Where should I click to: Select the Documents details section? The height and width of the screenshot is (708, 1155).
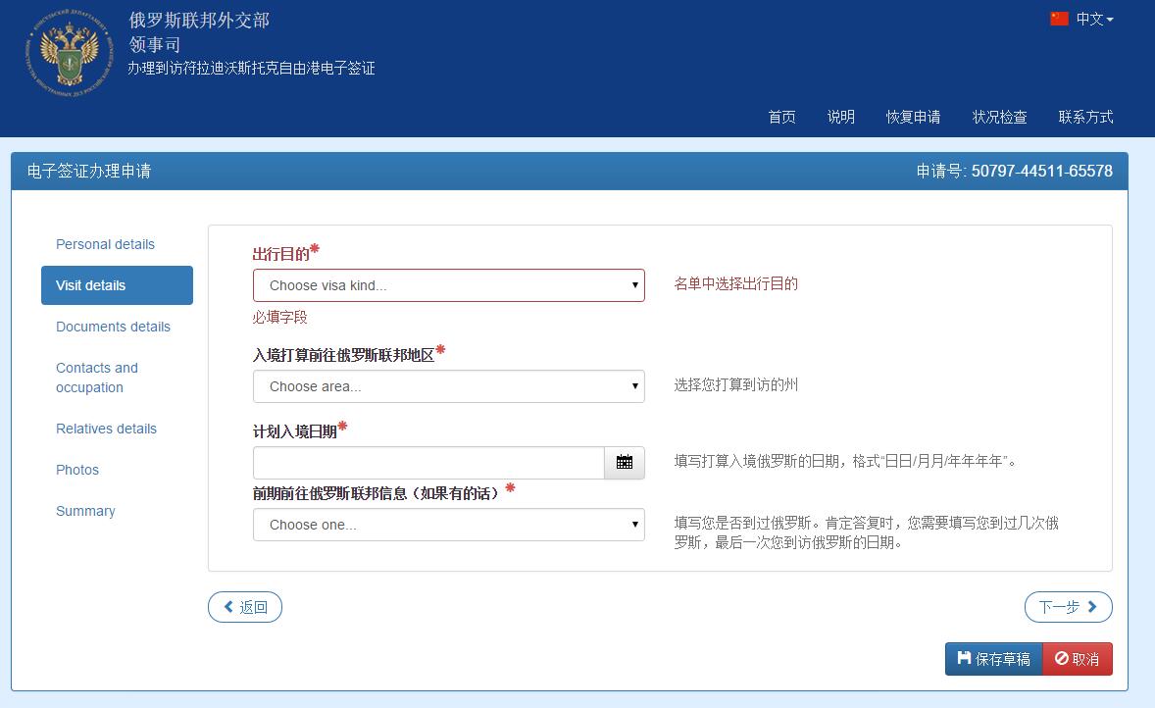click(111, 327)
